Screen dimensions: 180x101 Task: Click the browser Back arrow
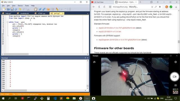pos(94,7)
